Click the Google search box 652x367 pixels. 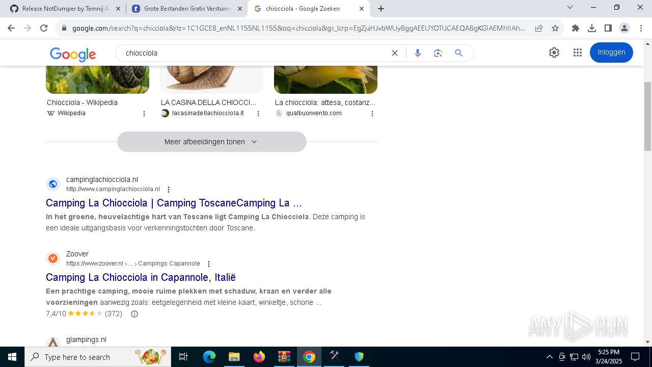pyautogui.click(x=255, y=53)
